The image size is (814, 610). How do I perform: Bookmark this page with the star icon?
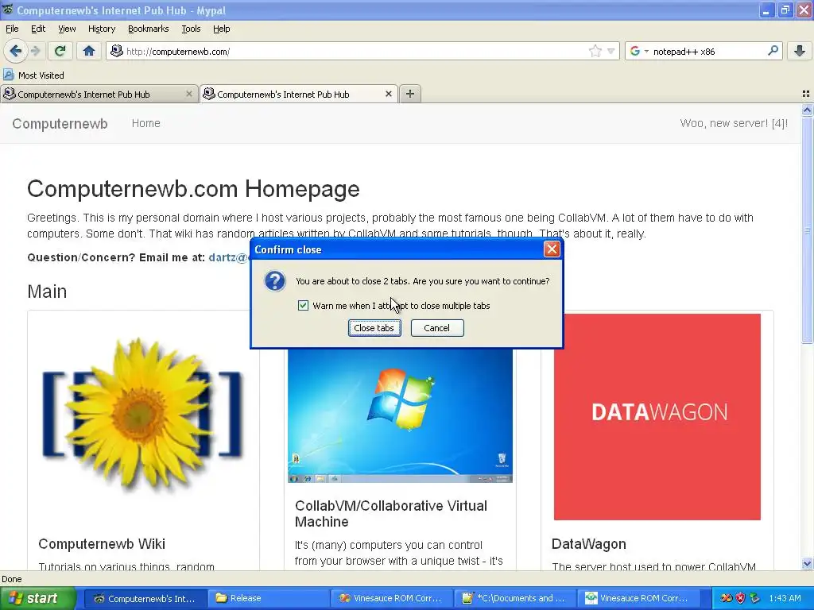pos(595,51)
